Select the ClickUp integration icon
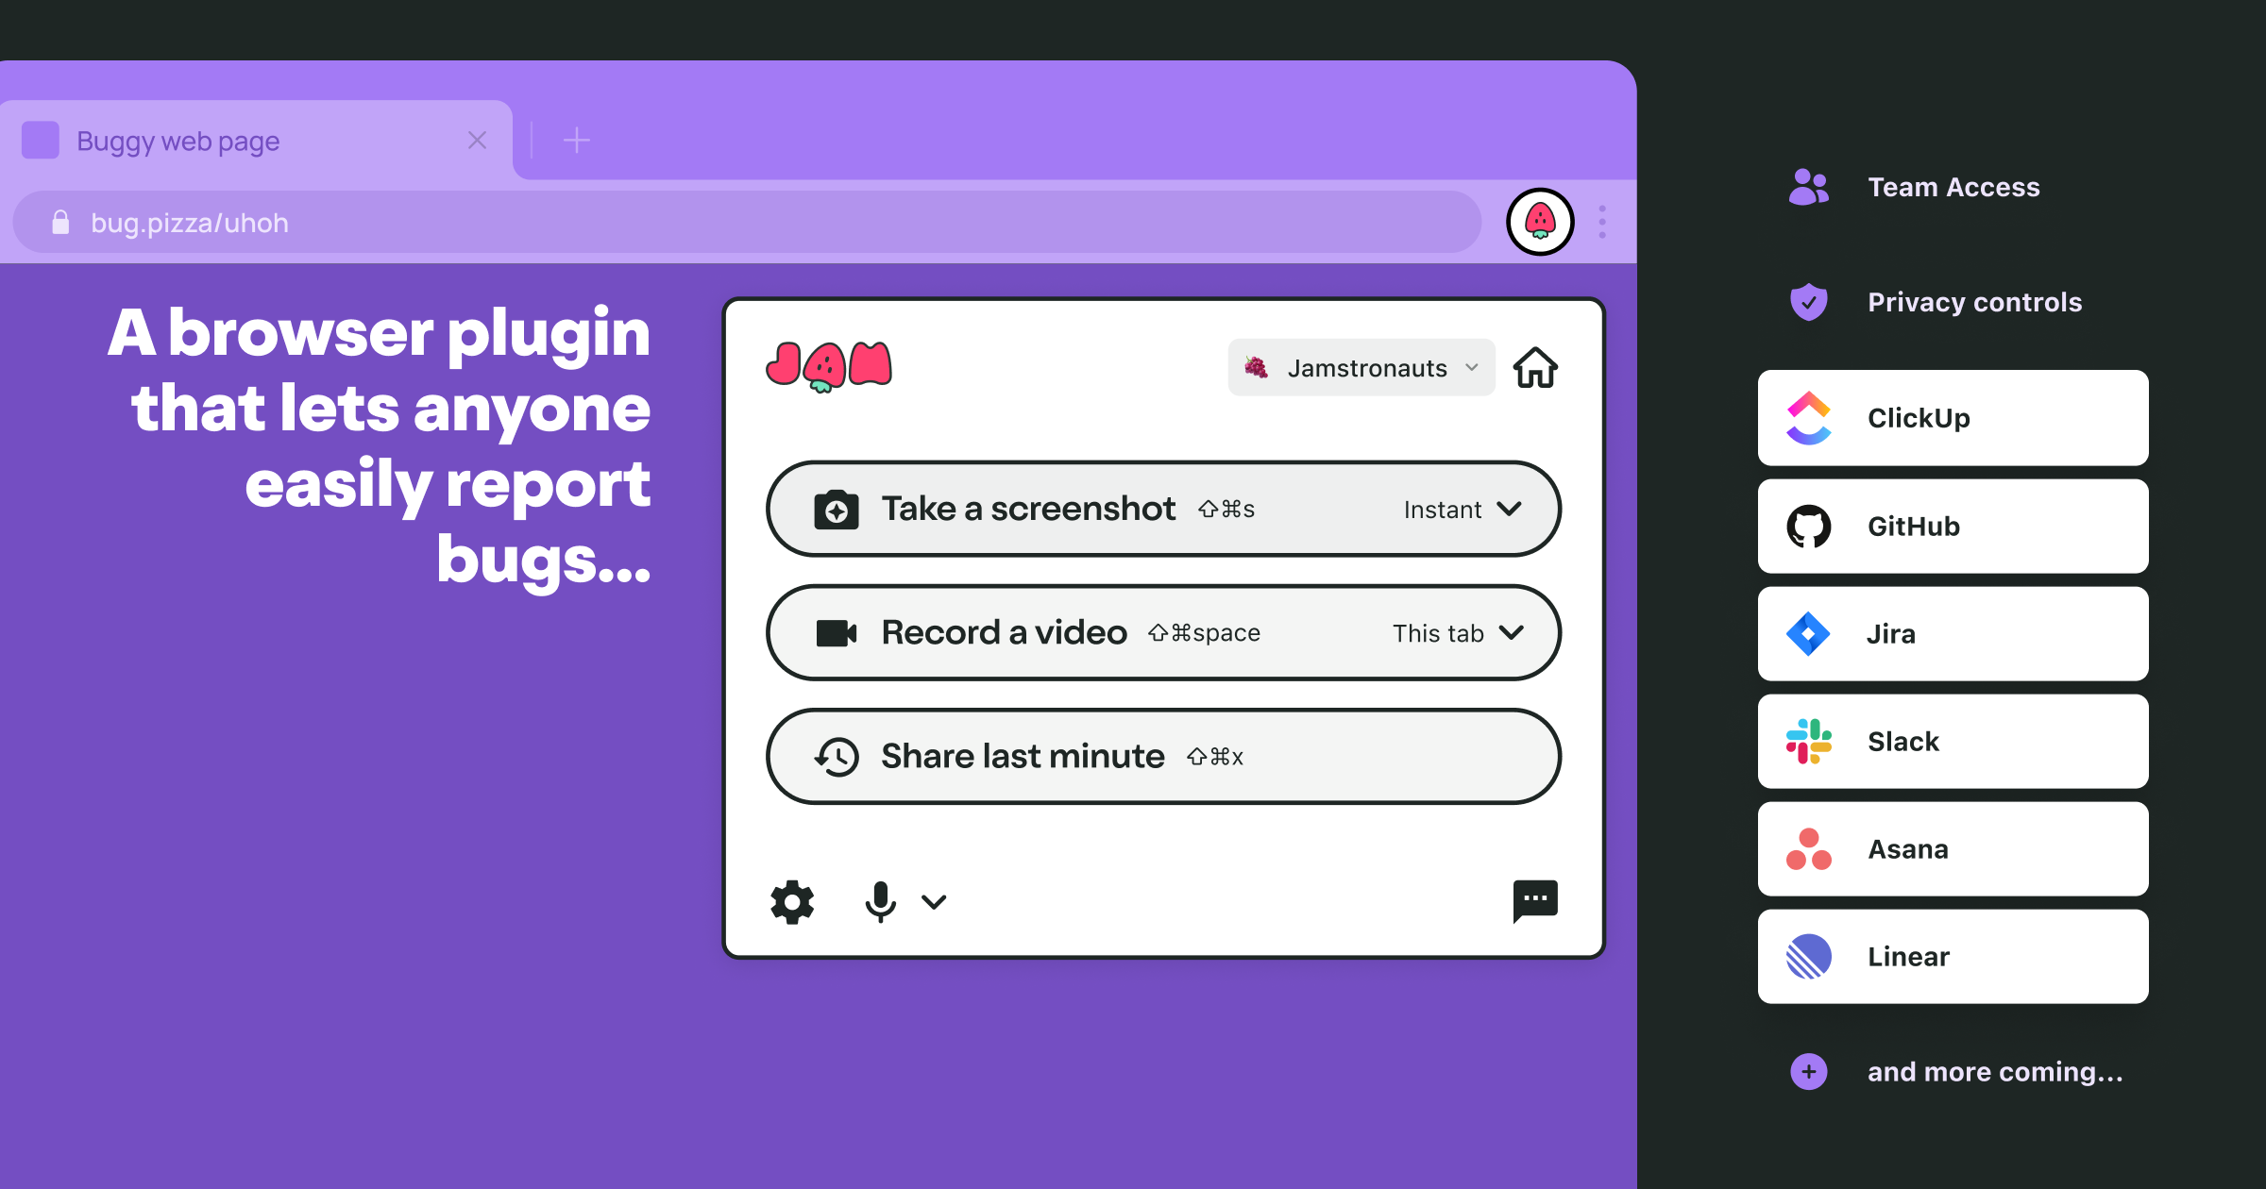Viewport: 2266px width, 1189px height. point(1807,416)
